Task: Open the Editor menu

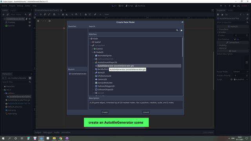Action: (x=28, y=6)
